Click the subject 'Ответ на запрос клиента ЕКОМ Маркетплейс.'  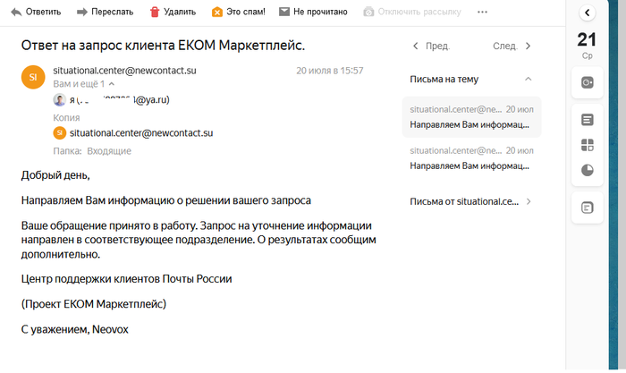[163, 46]
